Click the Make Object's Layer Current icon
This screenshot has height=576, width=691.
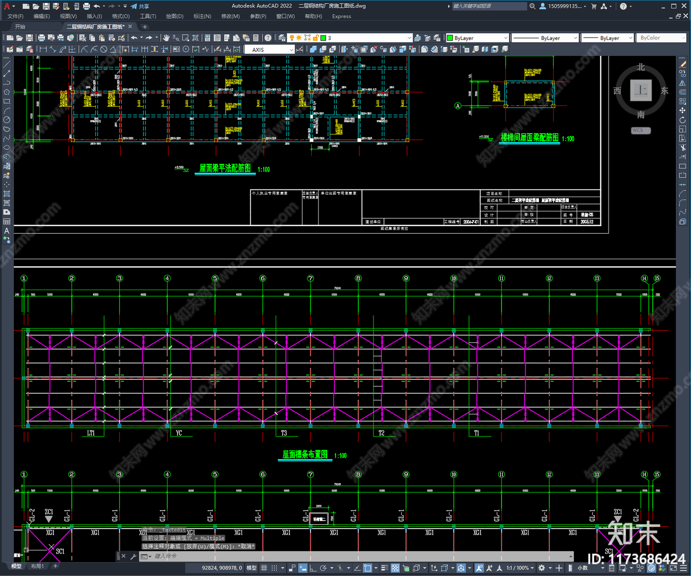point(418,38)
